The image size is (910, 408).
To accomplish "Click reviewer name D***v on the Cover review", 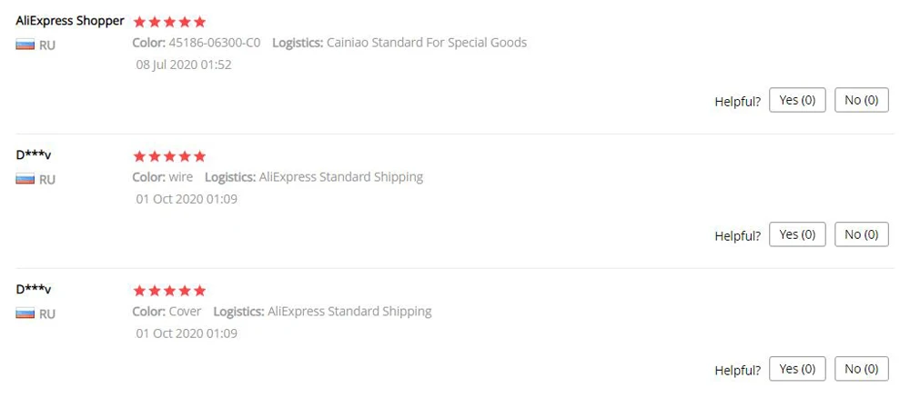I will pyautogui.click(x=34, y=290).
